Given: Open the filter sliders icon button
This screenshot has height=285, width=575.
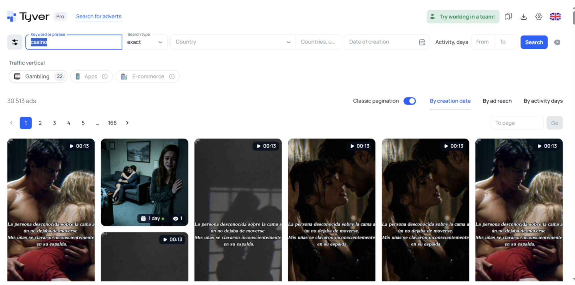Looking at the screenshot, I should [x=15, y=42].
